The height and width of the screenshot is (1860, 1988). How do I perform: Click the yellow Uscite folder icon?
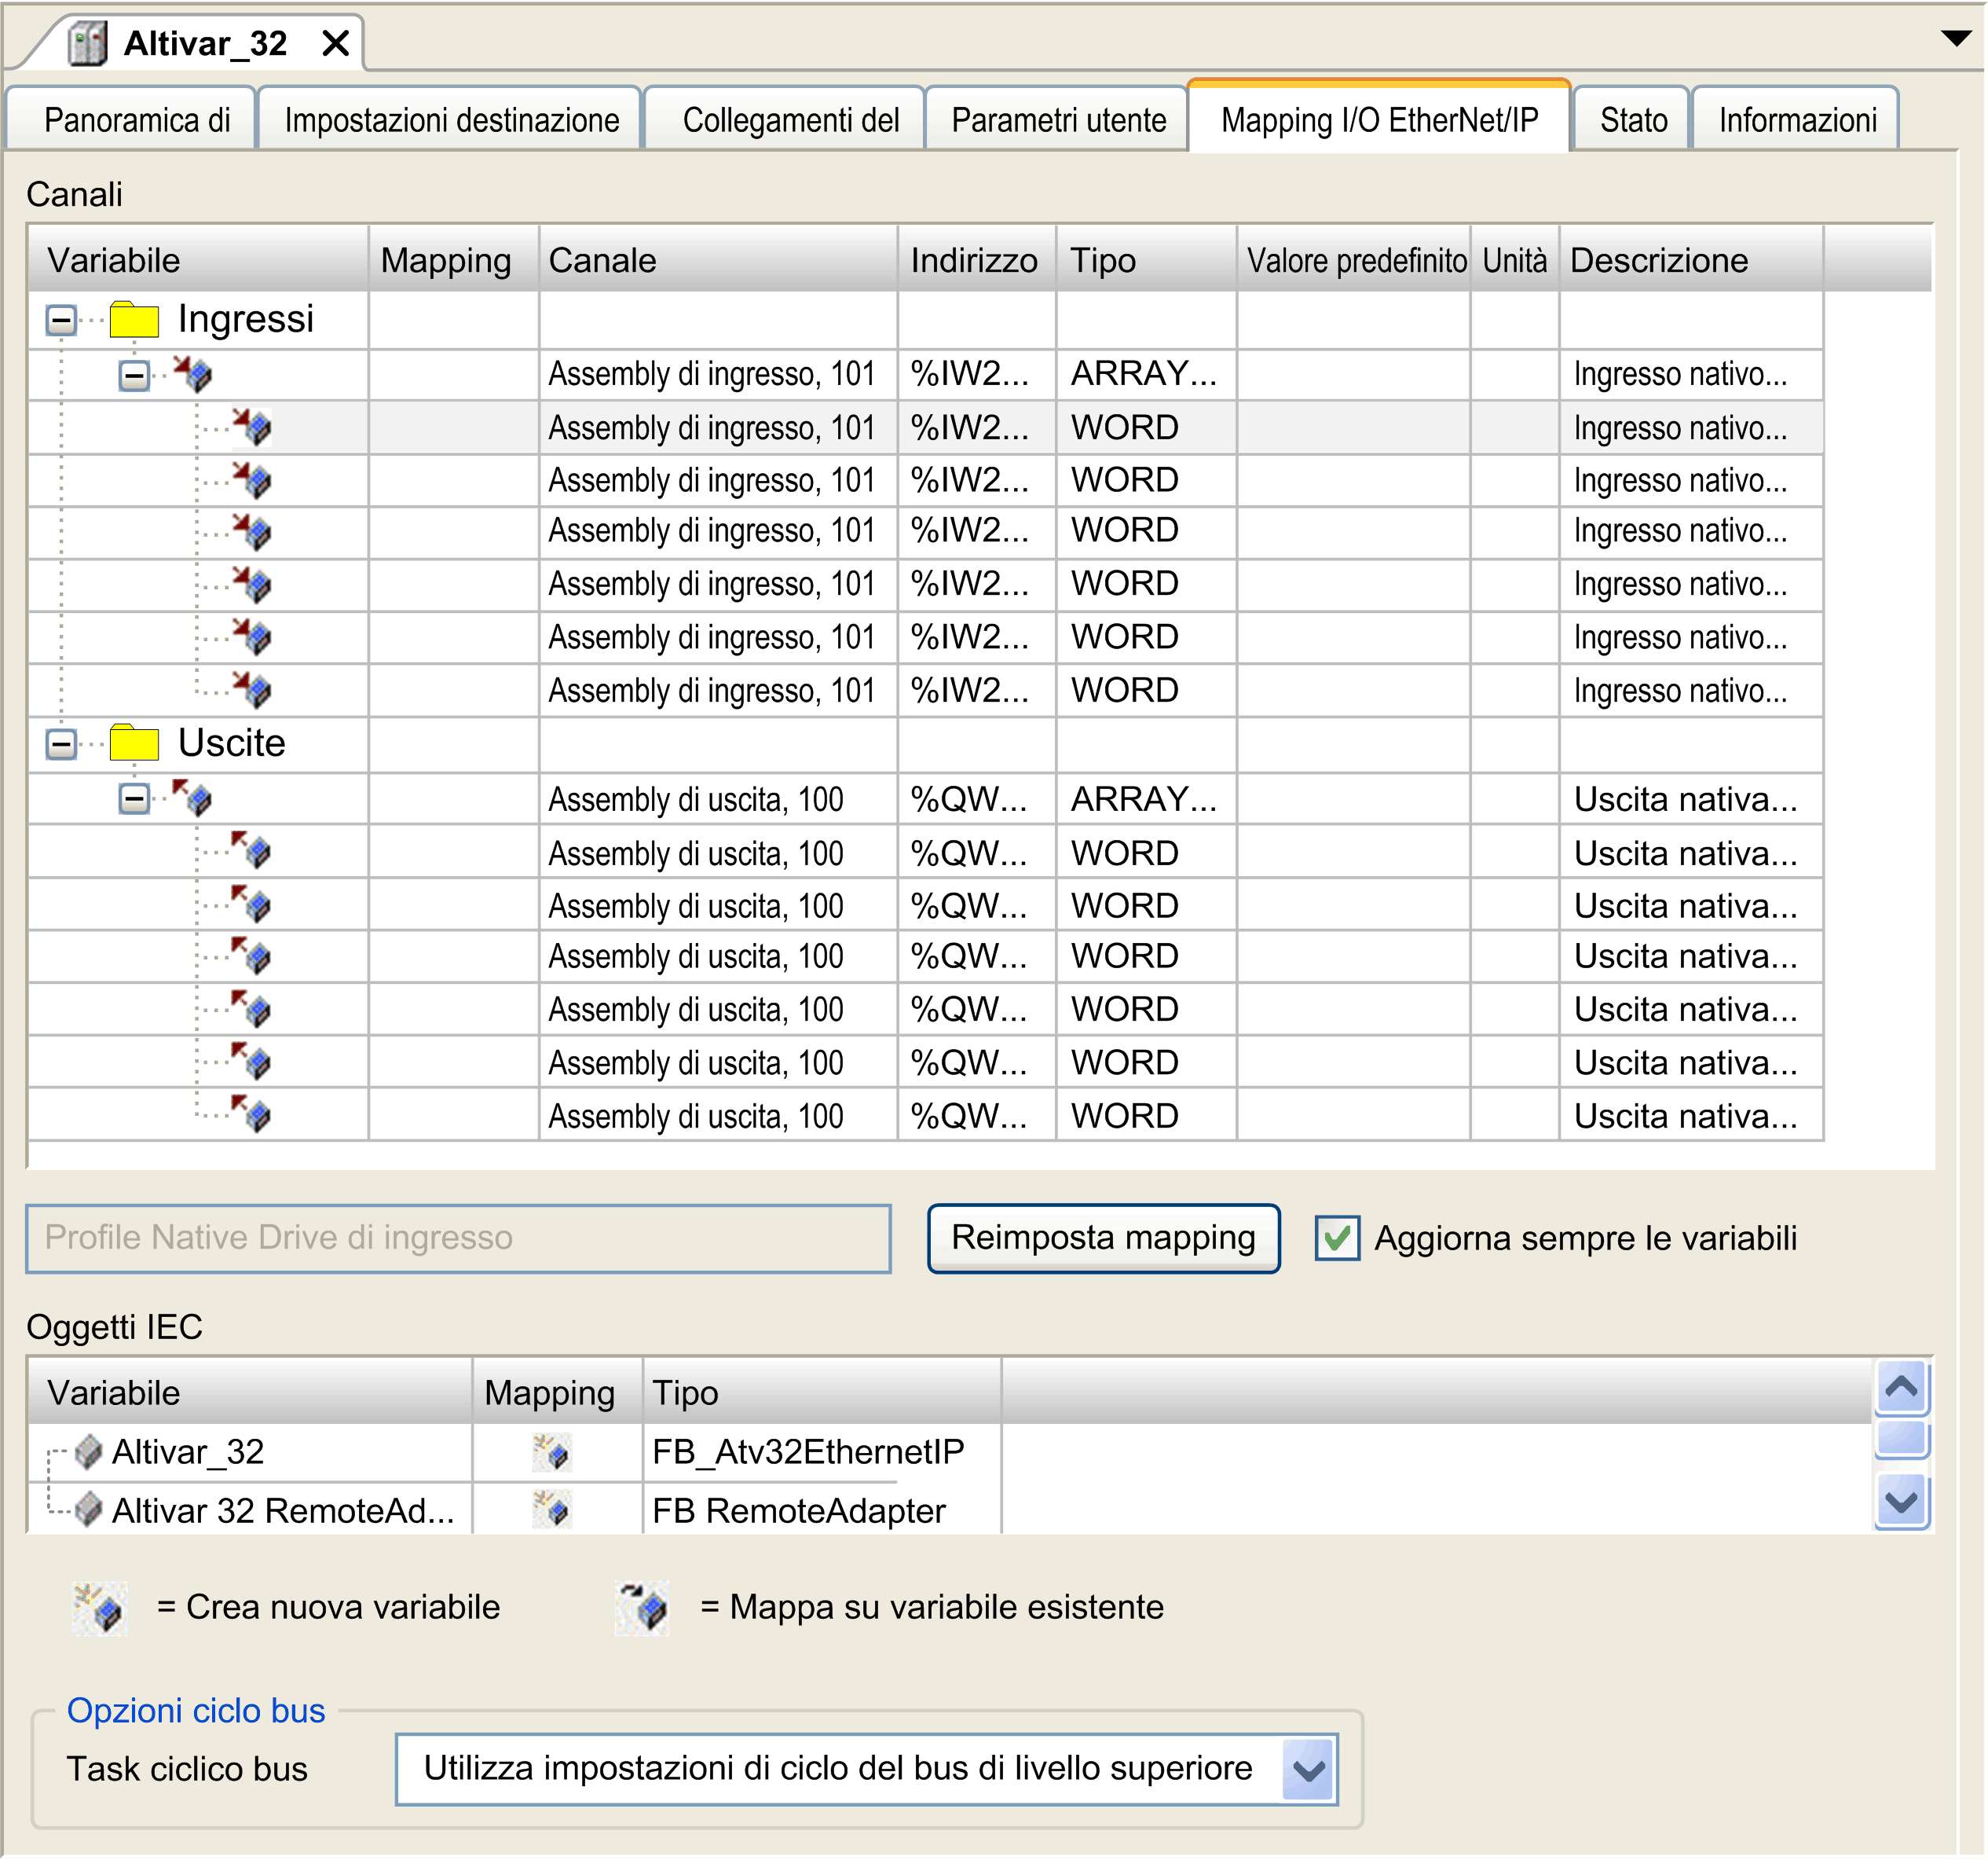134,743
